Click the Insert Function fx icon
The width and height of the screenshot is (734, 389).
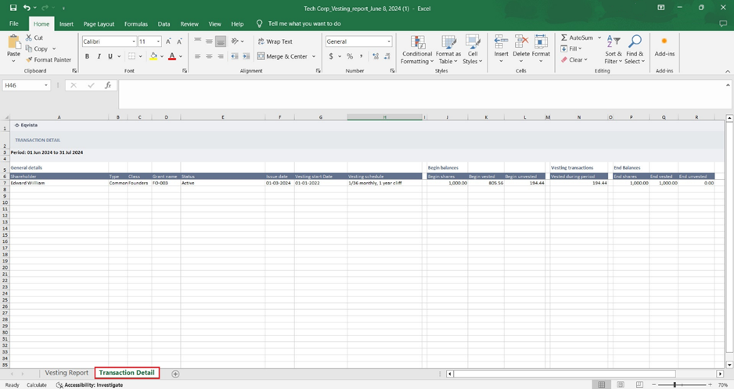coord(108,85)
